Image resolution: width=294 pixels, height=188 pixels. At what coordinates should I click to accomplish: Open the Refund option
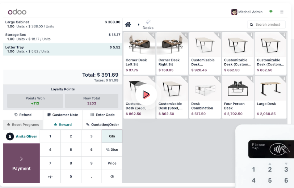pos(23,115)
